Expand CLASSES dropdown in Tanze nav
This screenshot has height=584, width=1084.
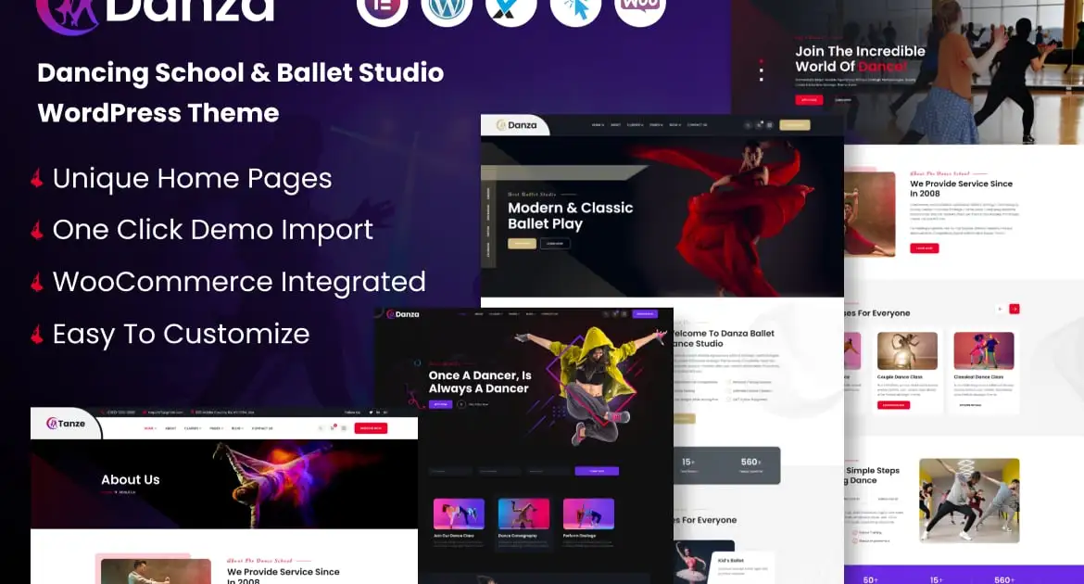click(x=193, y=428)
